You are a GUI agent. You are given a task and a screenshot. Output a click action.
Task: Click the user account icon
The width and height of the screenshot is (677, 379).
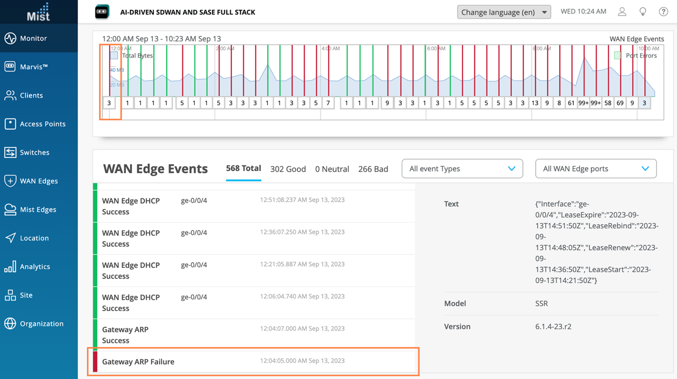pyautogui.click(x=622, y=12)
